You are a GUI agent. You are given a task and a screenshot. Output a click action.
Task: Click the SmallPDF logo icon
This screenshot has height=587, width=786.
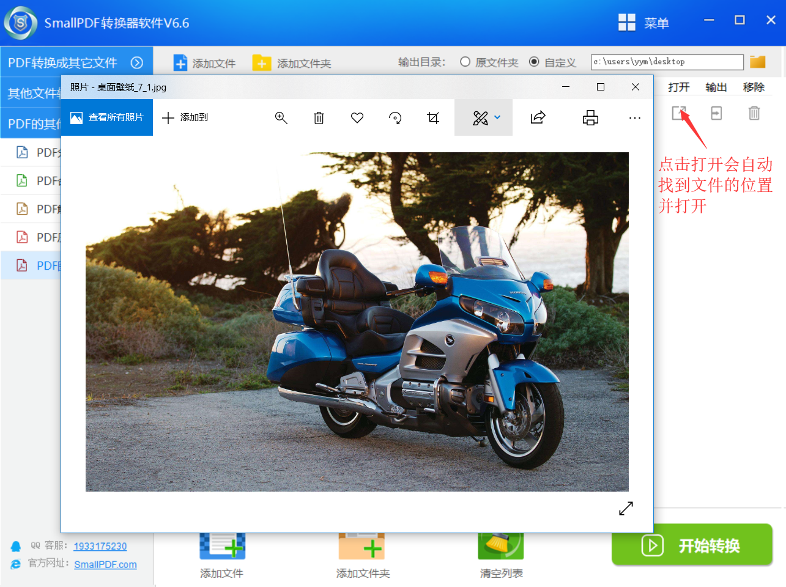(x=20, y=23)
